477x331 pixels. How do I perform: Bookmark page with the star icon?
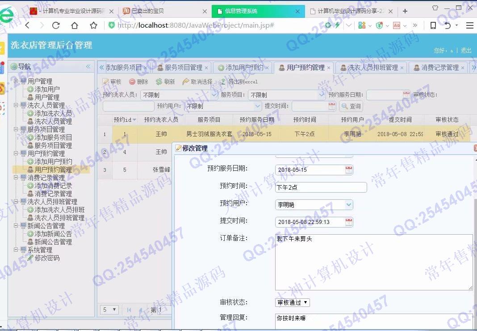(x=93, y=25)
